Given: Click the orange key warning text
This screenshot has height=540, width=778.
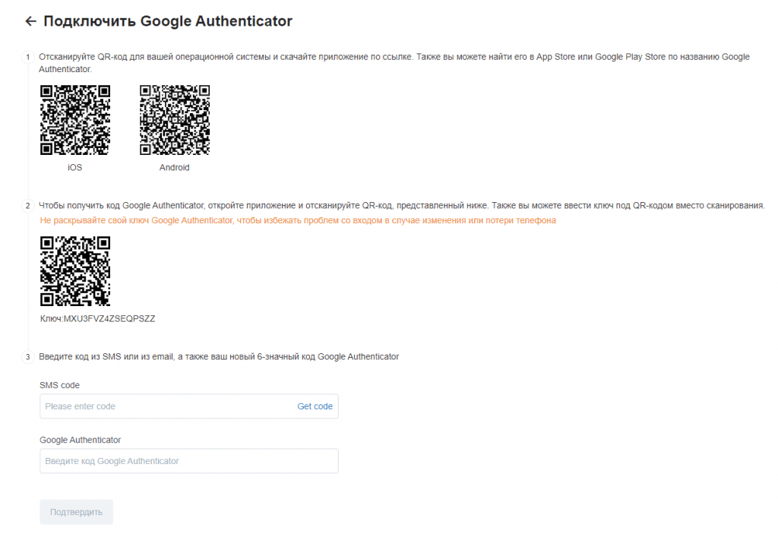Looking at the screenshot, I should click(x=298, y=220).
